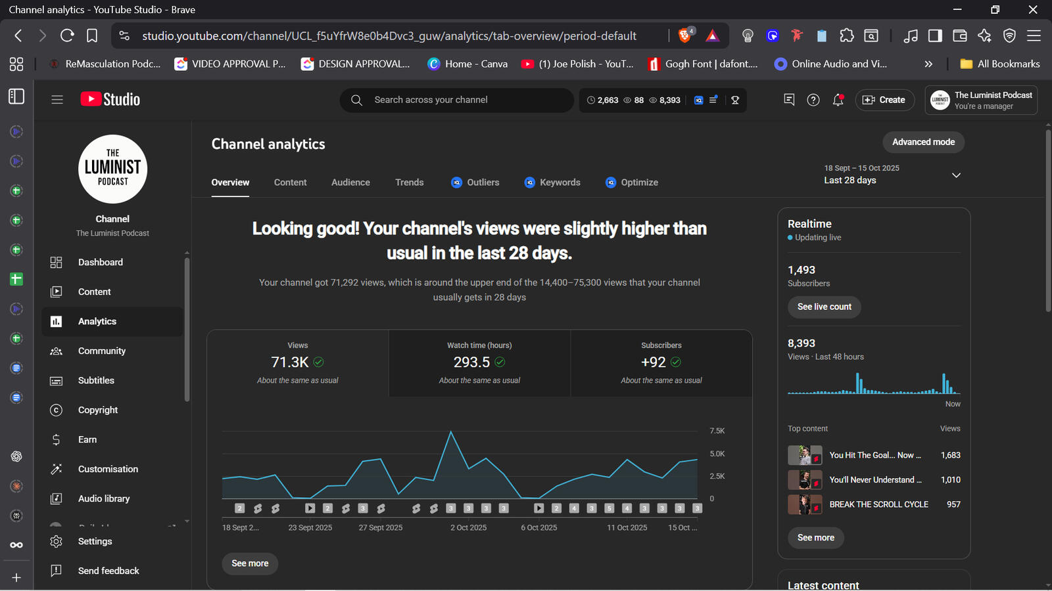Open the apps grid icon on bookmarks bar
The height and width of the screenshot is (591, 1052).
tap(16, 64)
